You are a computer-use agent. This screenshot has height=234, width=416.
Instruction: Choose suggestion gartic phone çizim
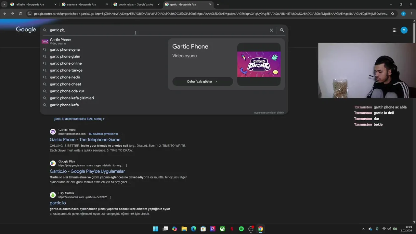[x=102, y=57]
